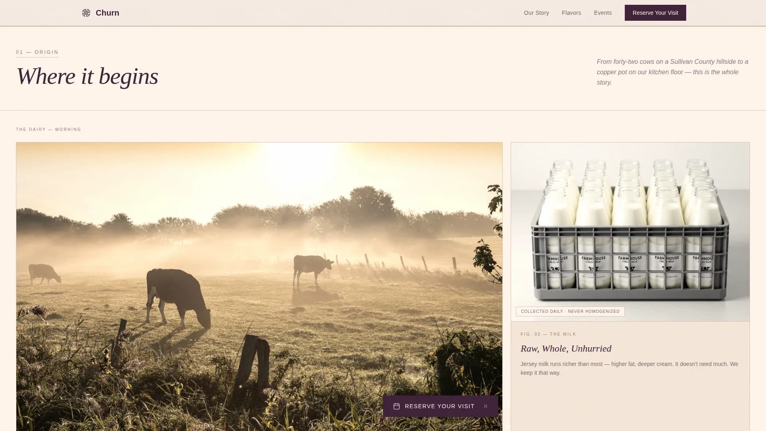The image size is (766, 431).
Task: Click the 'COLLECTED DAILY · NEVER HOMOGENIZED' badge
Action: pyautogui.click(x=570, y=311)
